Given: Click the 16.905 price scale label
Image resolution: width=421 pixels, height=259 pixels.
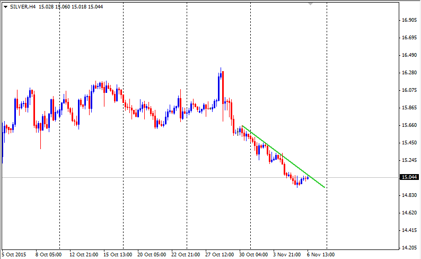Looking at the screenshot, I should (409, 20).
